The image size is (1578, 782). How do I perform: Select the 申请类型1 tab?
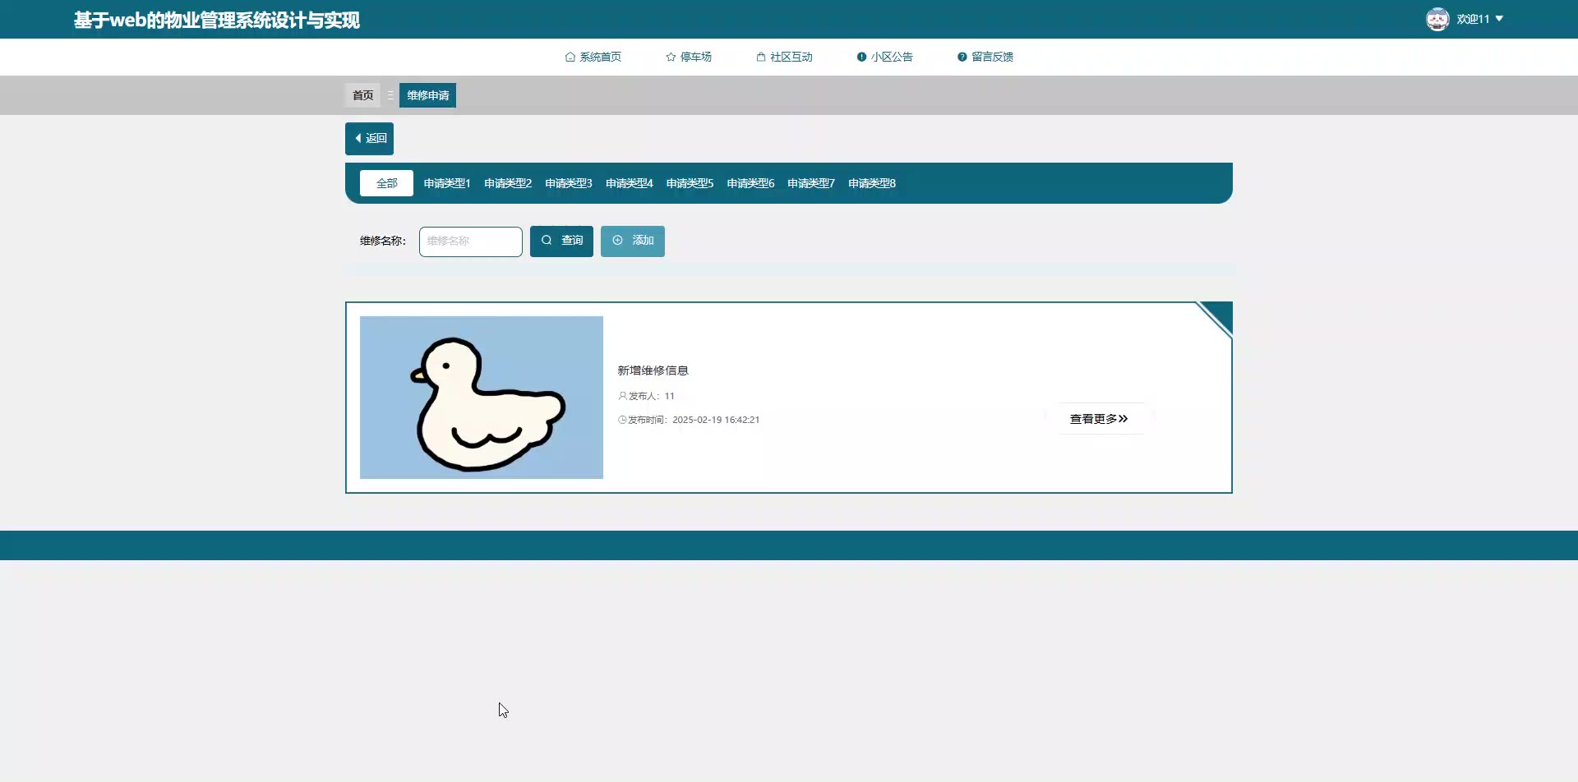tap(447, 183)
